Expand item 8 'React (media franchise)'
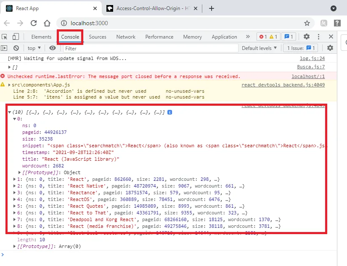The width and height of the screenshot is (347, 266). (x=14, y=226)
